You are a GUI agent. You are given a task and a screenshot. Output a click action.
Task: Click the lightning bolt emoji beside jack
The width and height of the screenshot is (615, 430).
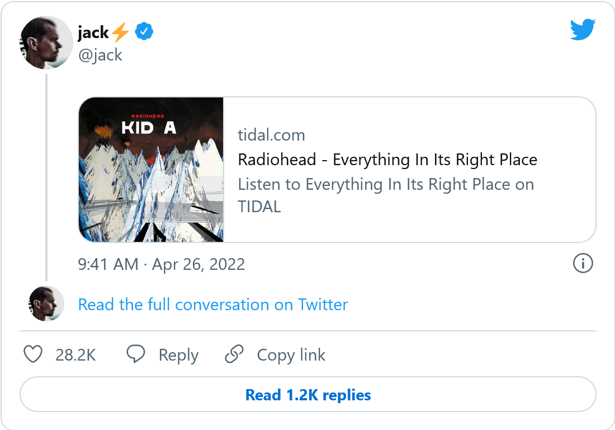(x=120, y=33)
